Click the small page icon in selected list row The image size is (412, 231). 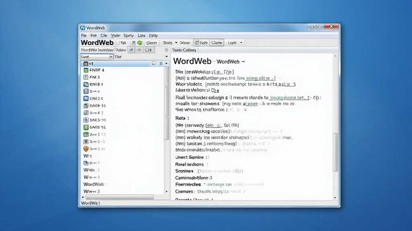tap(153, 63)
